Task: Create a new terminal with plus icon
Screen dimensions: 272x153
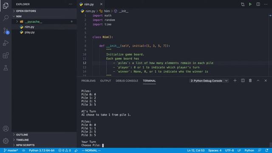Action: [235, 81]
